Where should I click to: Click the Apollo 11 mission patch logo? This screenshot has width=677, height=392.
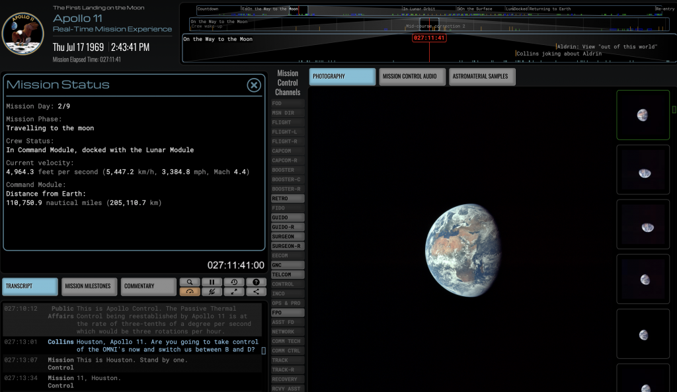point(23,33)
